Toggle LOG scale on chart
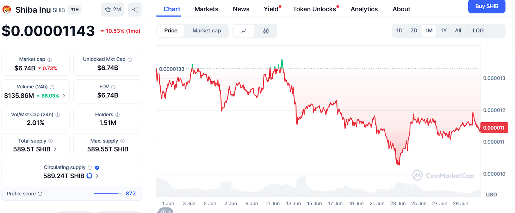The image size is (515, 213). 478,31
